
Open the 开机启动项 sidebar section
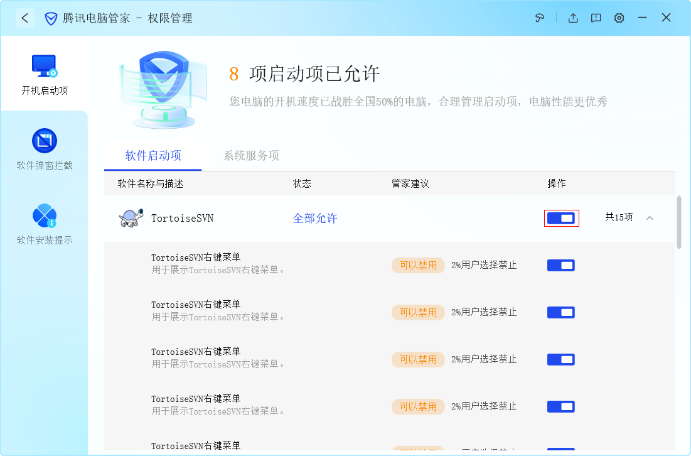(45, 75)
